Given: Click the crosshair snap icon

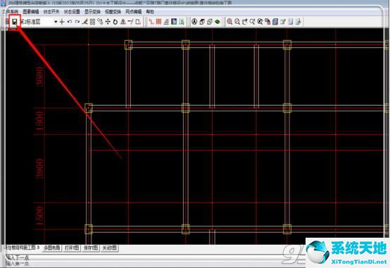Looking at the screenshot, I should coord(62,22).
